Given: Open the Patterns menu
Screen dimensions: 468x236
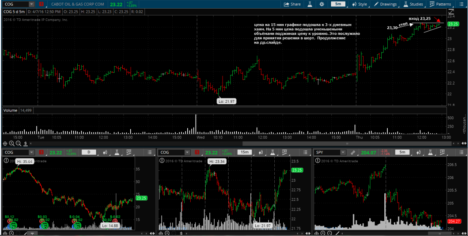Looking at the screenshot, I should click(440, 4).
